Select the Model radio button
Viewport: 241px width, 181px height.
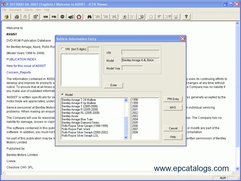pos(63,95)
